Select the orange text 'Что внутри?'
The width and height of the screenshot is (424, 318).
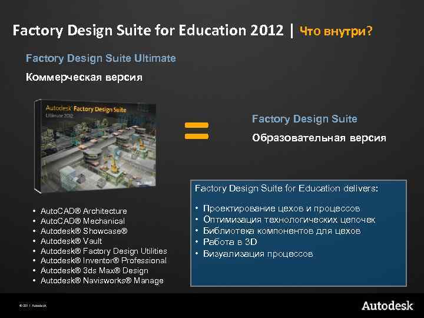(336, 31)
